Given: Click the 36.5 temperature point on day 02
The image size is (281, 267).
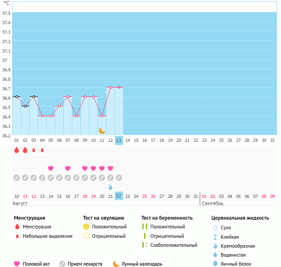Looking at the screenshot, I should point(25,106).
